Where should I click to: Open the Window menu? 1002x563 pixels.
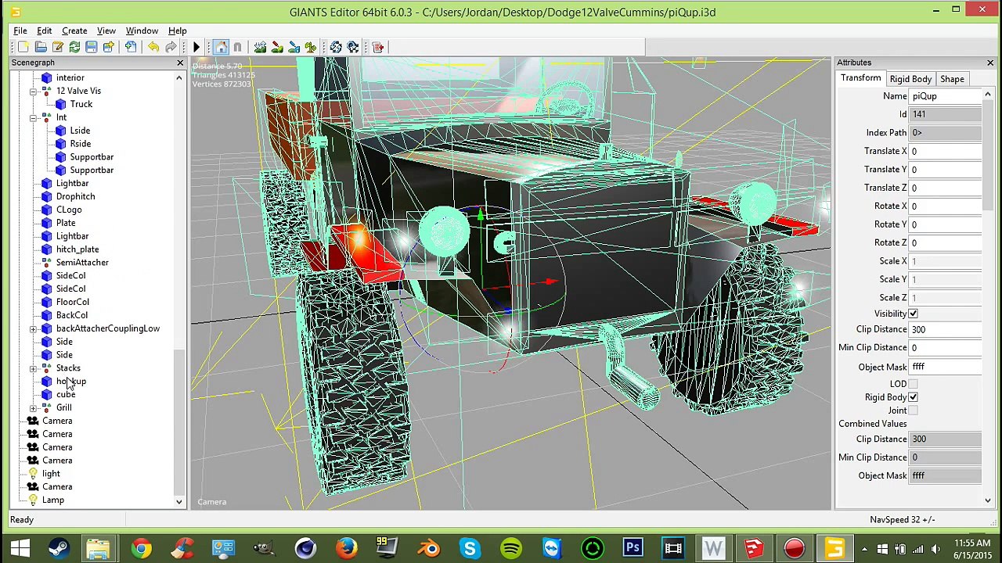pyautogui.click(x=142, y=30)
